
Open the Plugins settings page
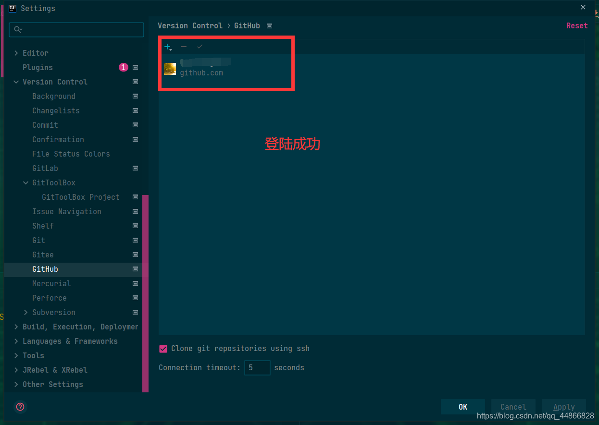(x=37, y=68)
